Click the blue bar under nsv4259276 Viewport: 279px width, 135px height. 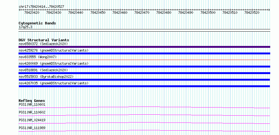(x=144, y=53)
